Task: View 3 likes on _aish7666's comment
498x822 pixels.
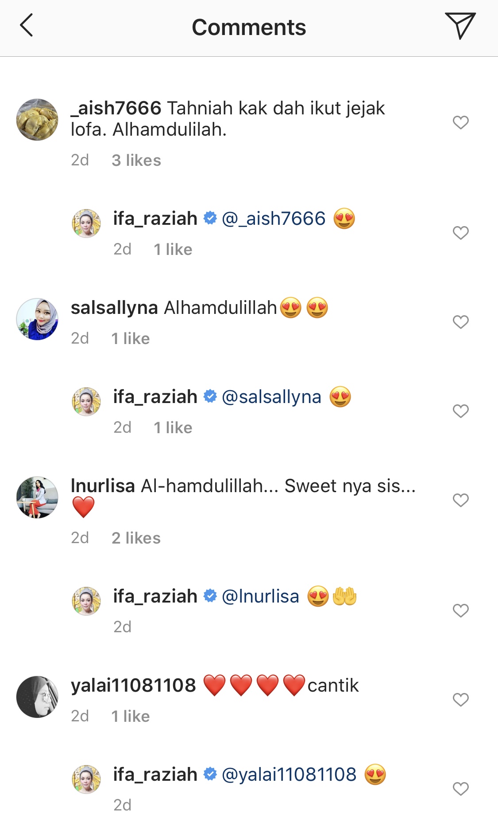Action: tap(136, 160)
